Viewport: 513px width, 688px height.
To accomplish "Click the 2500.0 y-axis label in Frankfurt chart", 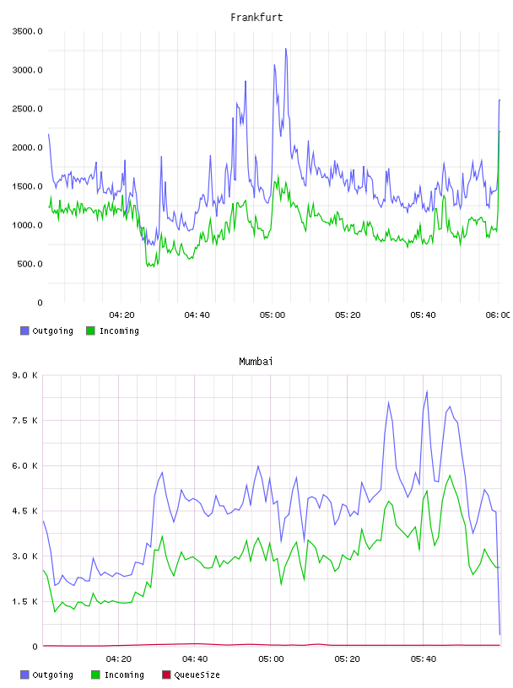I will coord(28,109).
